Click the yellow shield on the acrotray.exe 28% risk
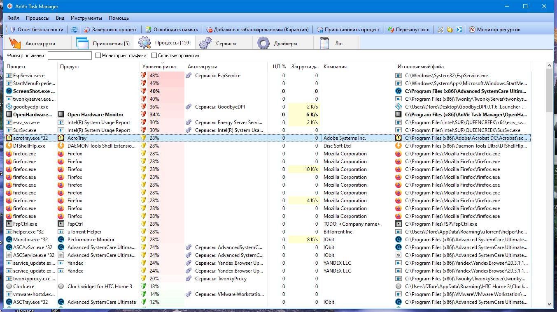 point(144,138)
